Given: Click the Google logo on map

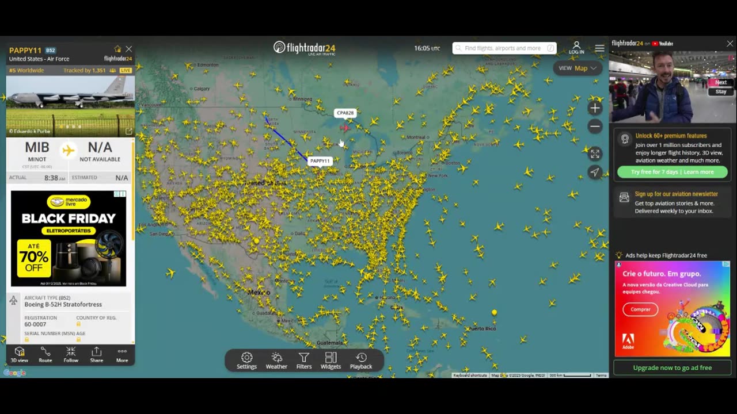Looking at the screenshot, I should [x=14, y=373].
